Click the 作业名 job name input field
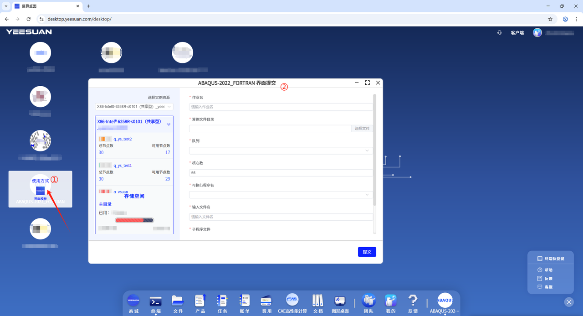The image size is (583, 316). (x=281, y=107)
